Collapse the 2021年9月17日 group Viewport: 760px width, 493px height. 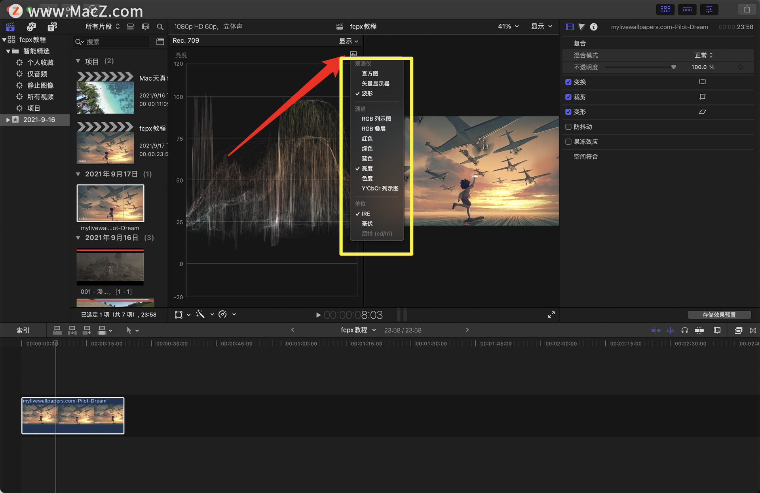pos(78,174)
